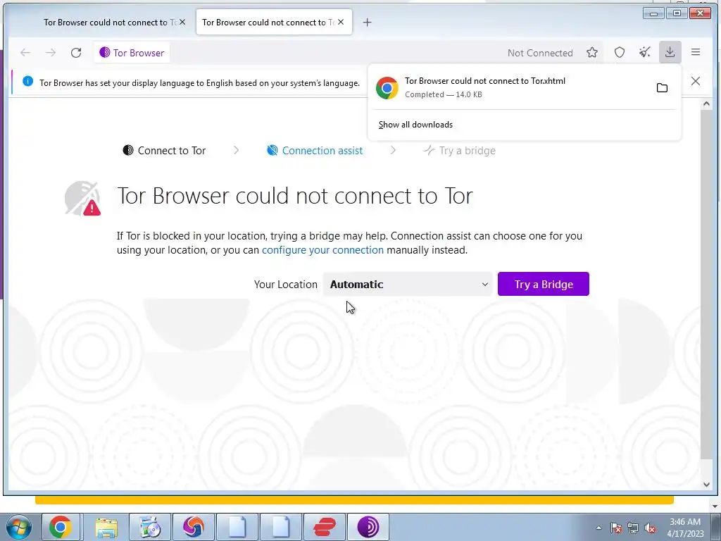Follow the configure your connection link

(322, 250)
